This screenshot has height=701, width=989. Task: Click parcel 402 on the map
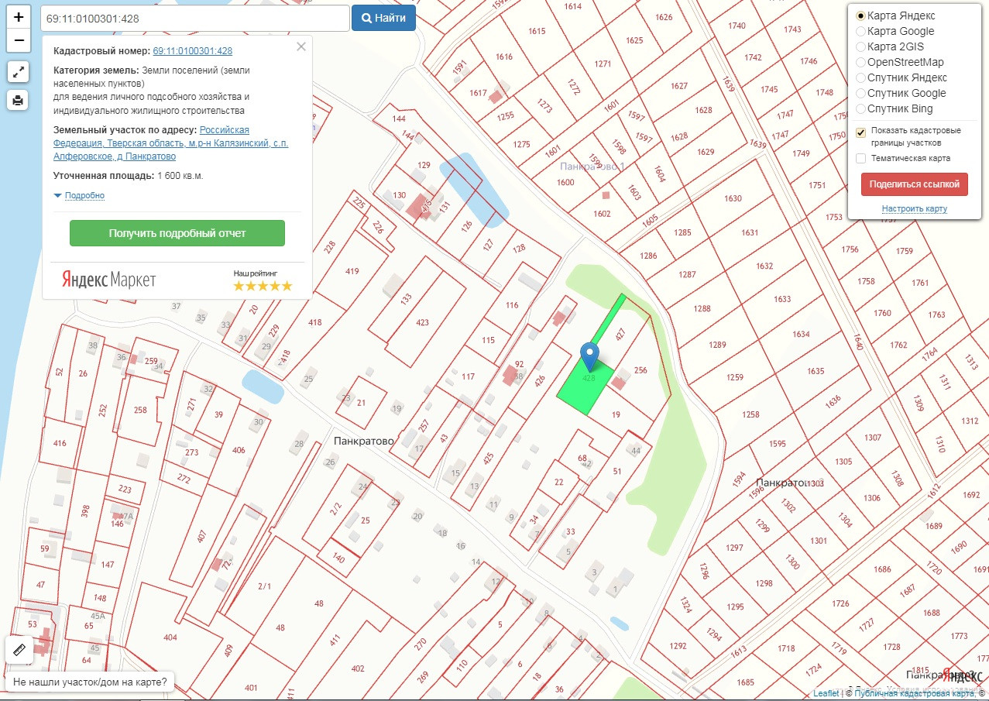click(358, 668)
